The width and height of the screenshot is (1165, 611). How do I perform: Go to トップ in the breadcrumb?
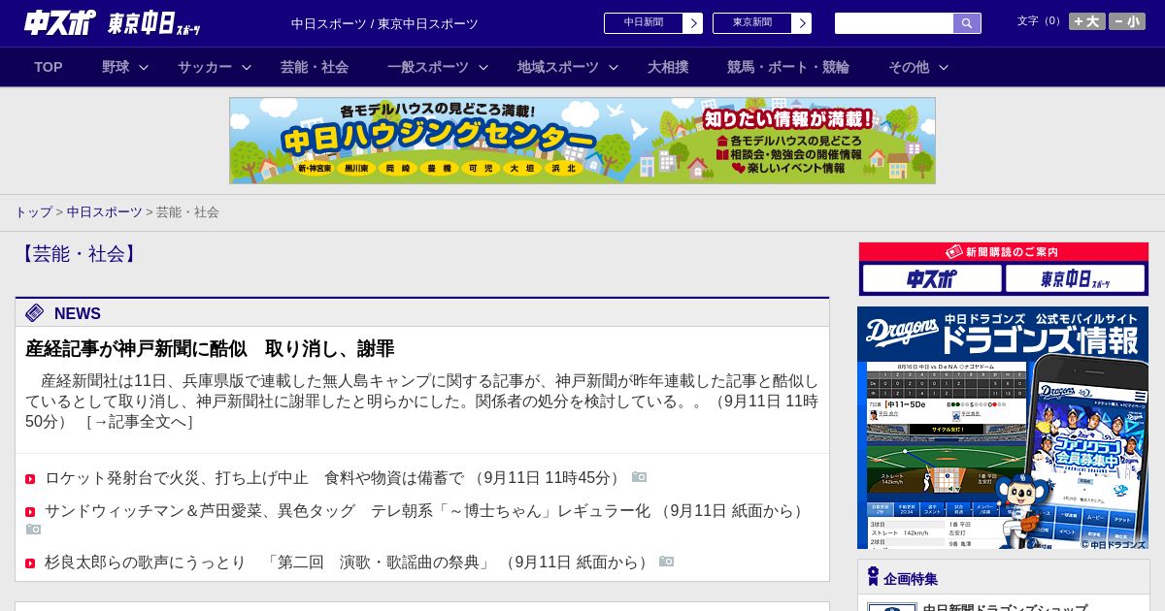pyautogui.click(x=33, y=211)
